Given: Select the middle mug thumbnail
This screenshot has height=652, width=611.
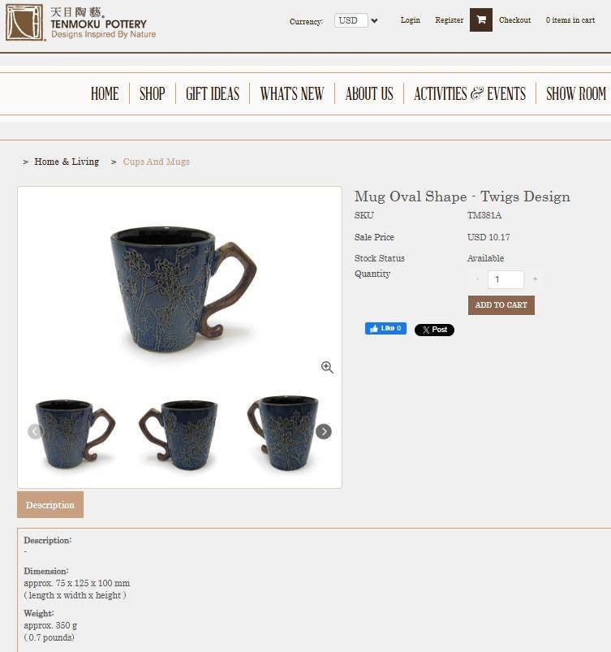Looking at the screenshot, I should [179, 434].
